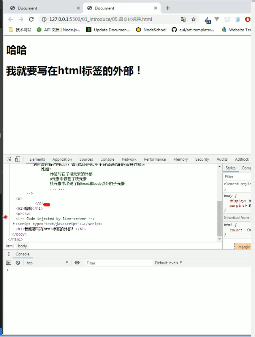Screen dimensions: 255x337
Task: Click the address bar URL
Action: 101,19
